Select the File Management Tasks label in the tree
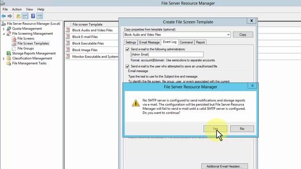The width and height of the screenshot is (301, 169). click(x=29, y=63)
